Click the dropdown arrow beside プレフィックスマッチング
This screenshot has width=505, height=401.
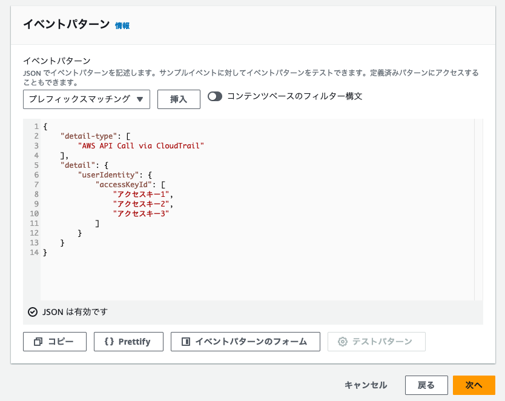coord(140,99)
